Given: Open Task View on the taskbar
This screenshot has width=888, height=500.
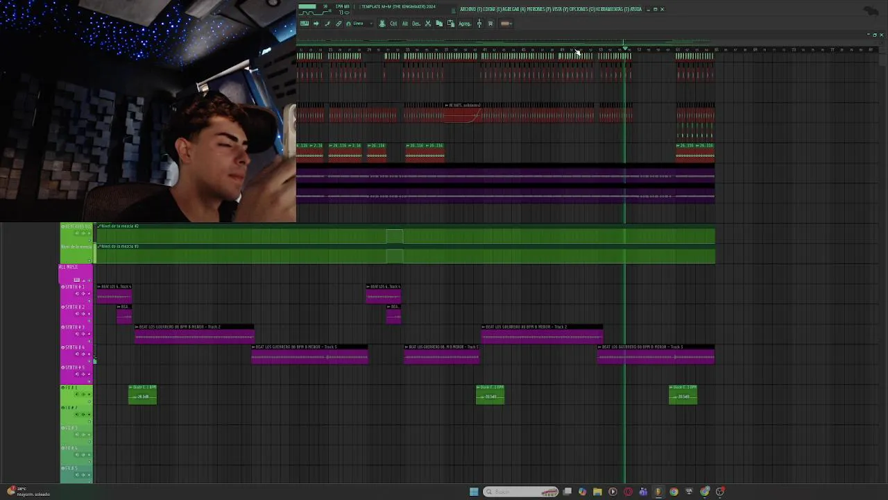Looking at the screenshot, I should click(x=567, y=492).
